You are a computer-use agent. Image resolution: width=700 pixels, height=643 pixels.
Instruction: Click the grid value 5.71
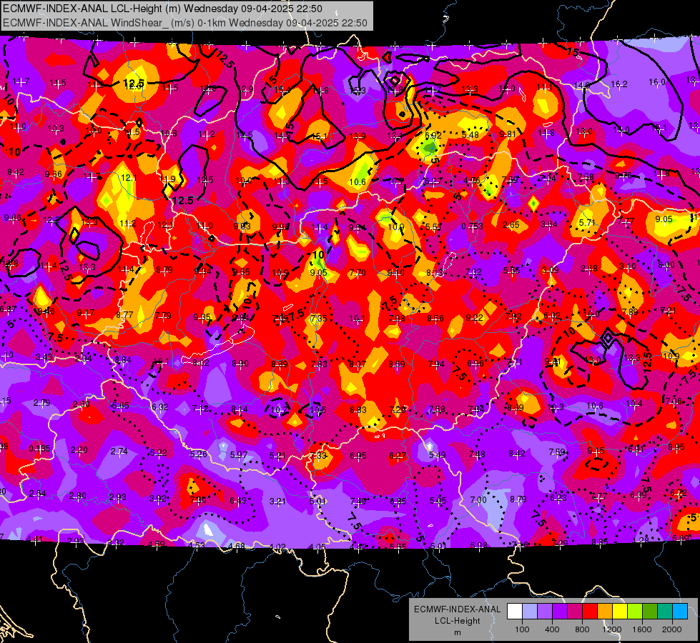[x=587, y=222]
